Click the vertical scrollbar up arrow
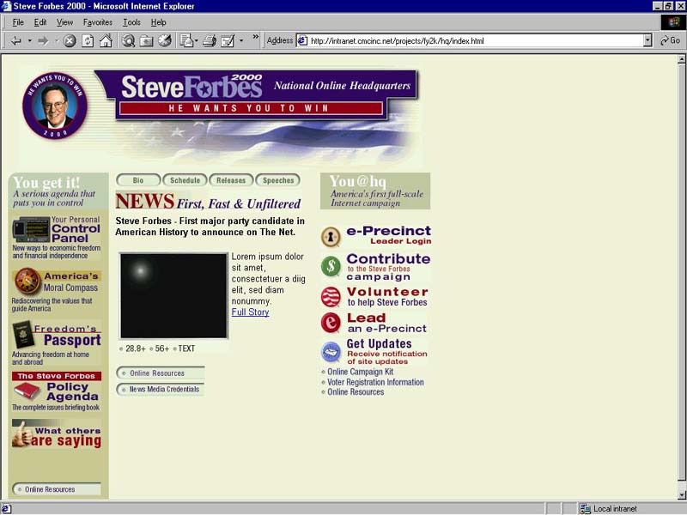This screenshot has height=515, width=687. pos(681,58)
